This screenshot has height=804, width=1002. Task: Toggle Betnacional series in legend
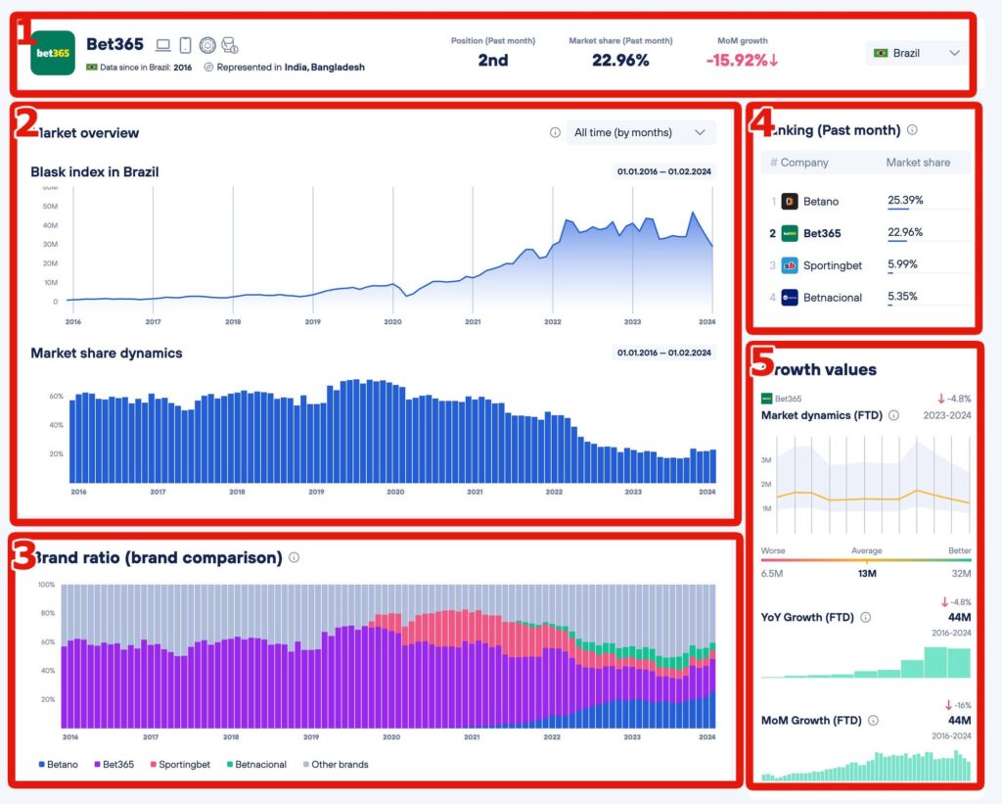(257, 765)
